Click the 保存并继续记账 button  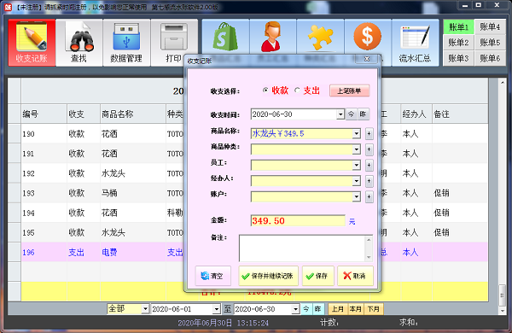coord(269,276)
